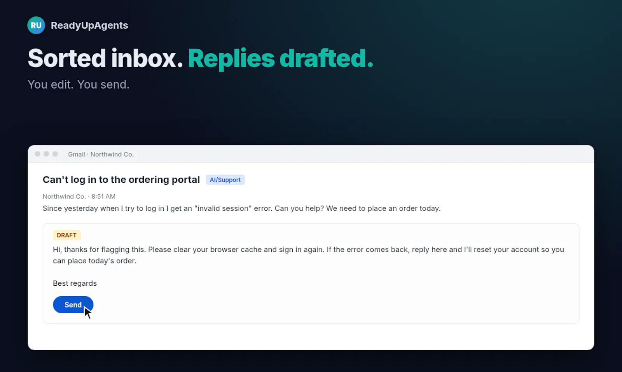Click subject "Can't log in to the ordering portal"
Viewport: 622px width, 372px height.
tap(121, 180)
